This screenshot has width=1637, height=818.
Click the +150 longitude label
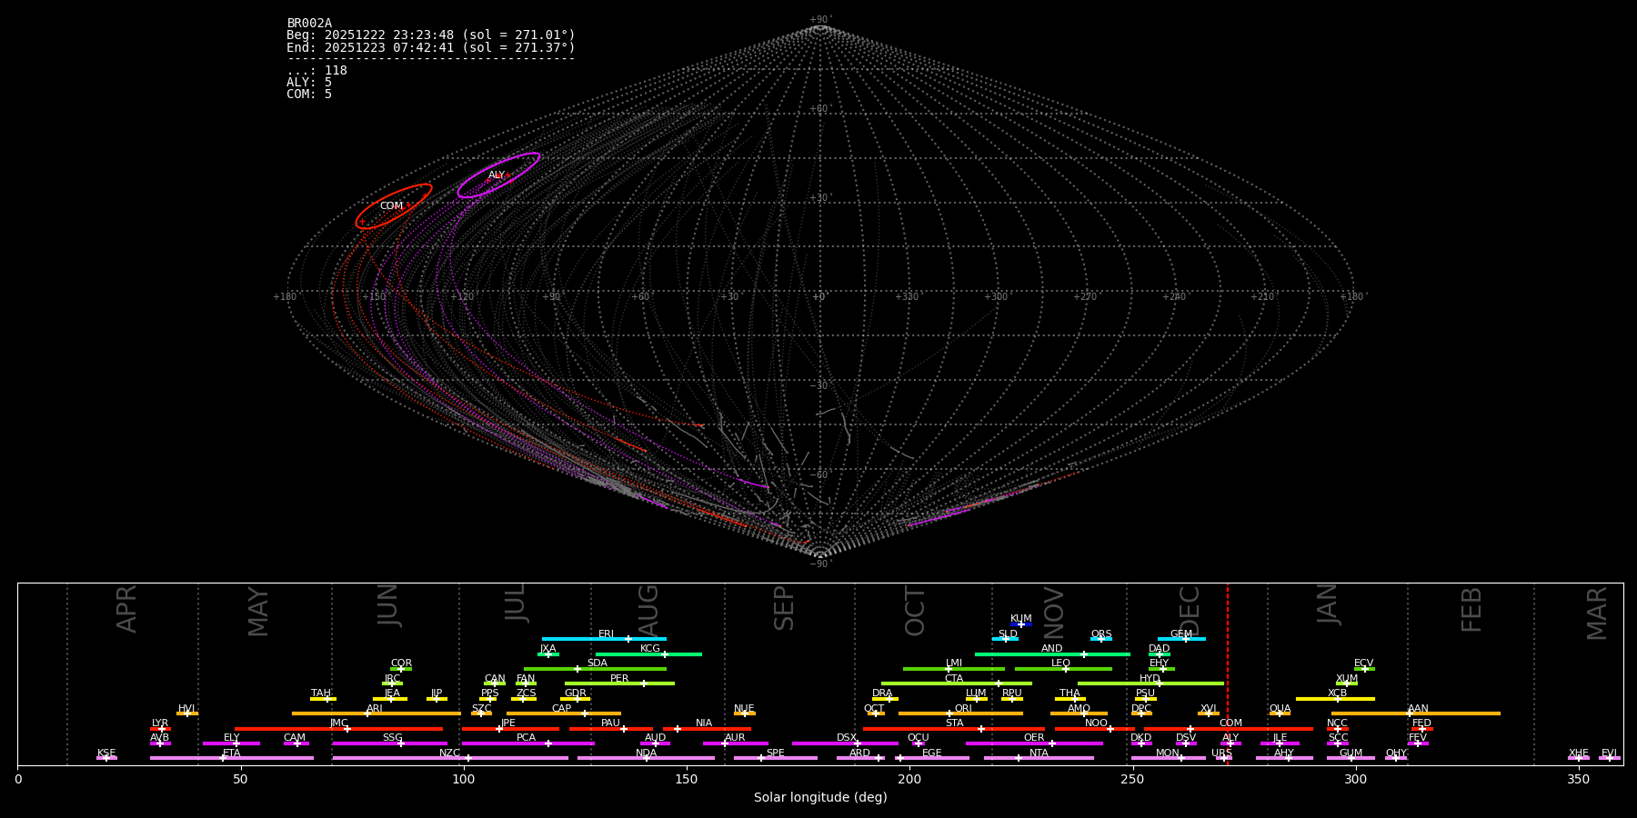374,296
